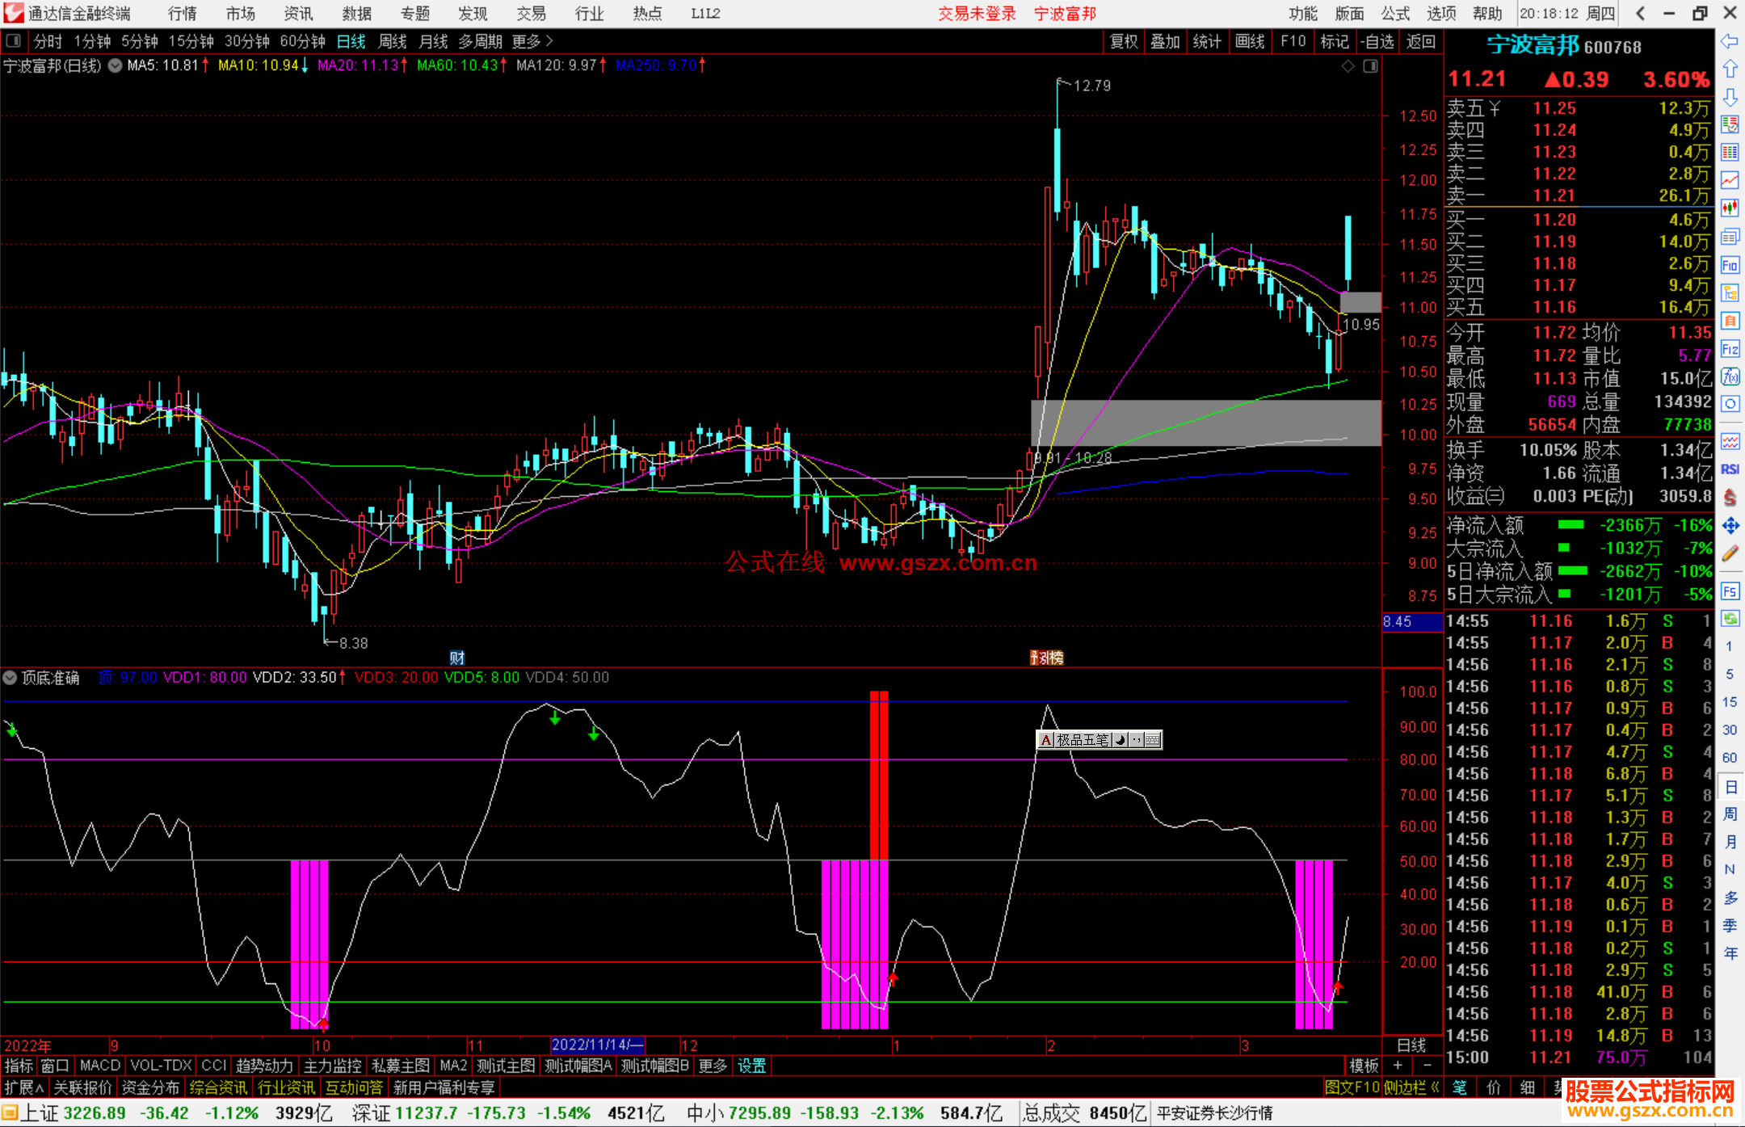Select the pencil drawing tool icon
Viewport: 1745px width, 1127px height.
click(x=1730, y=554)
